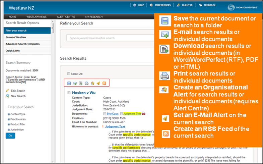The width and height of the screenshot is (263, 164).
Task: Click the E-mail results toolbar icon
Action: (75, 83)
